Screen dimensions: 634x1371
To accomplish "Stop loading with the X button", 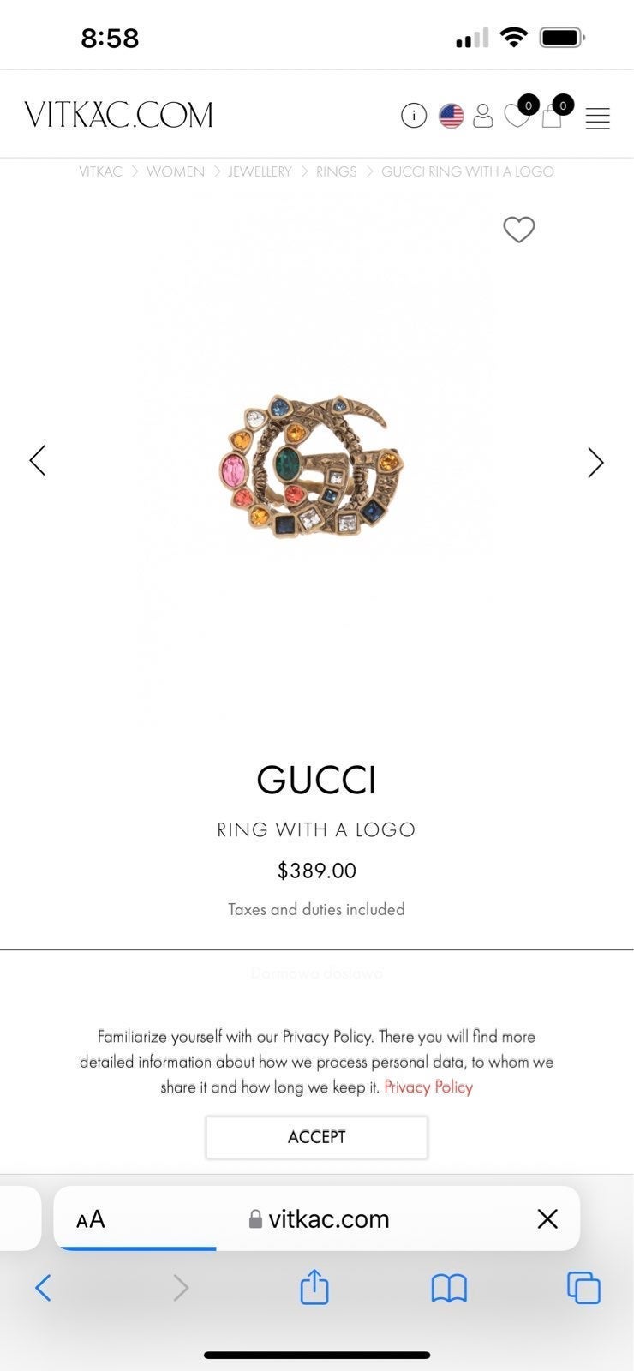I will click(x=547, y=1218).
